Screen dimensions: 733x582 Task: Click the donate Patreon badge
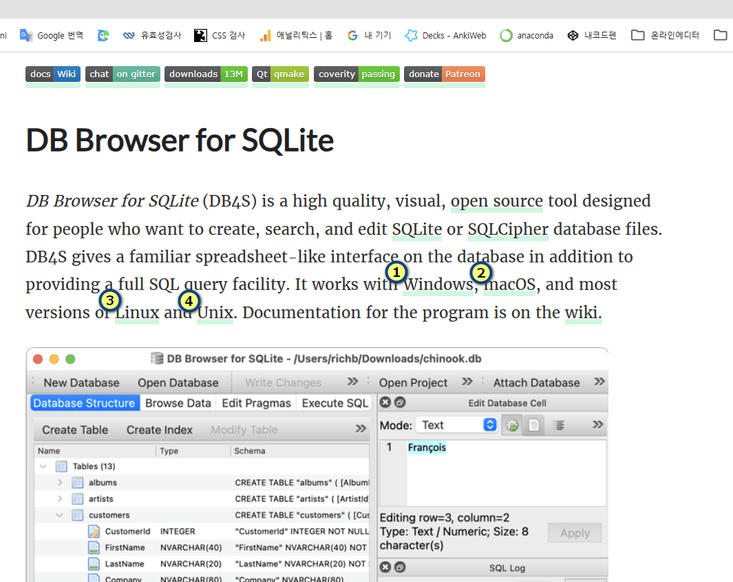(444, 74)
